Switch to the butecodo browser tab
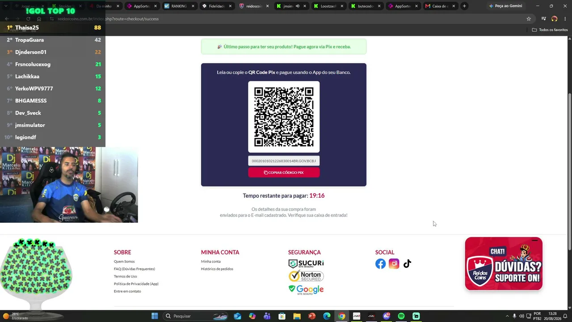572x322 pixels. [366, 6]
